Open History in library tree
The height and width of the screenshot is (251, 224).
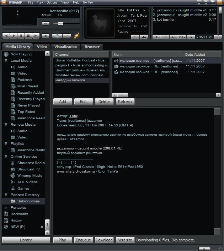point(16,220)
